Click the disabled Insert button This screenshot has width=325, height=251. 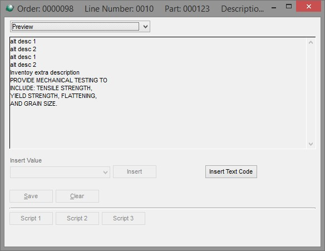[135, 171]
